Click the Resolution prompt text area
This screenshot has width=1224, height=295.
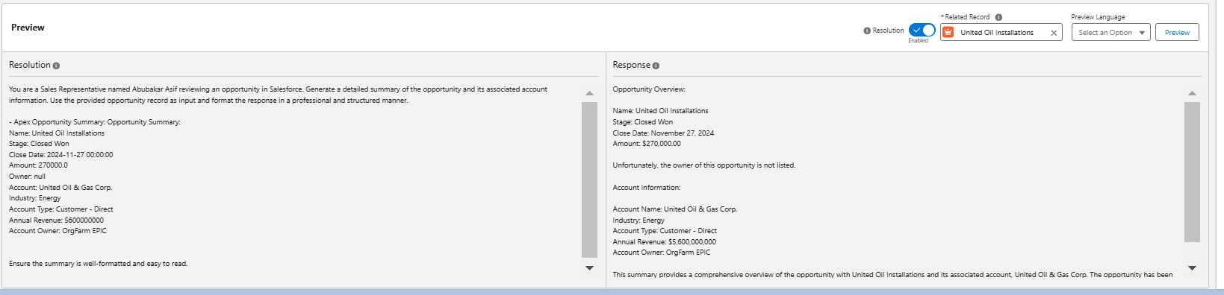pyautogui.click(x=293, y=180)
